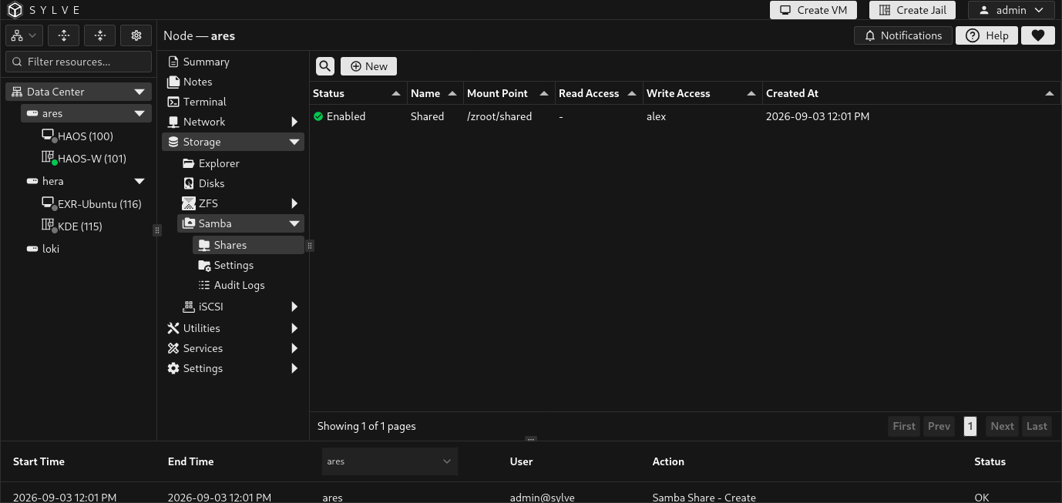Screen dimensions: 1062x503
Task: Open the tree view mode dropdown
Action: [x=24, y=35]
